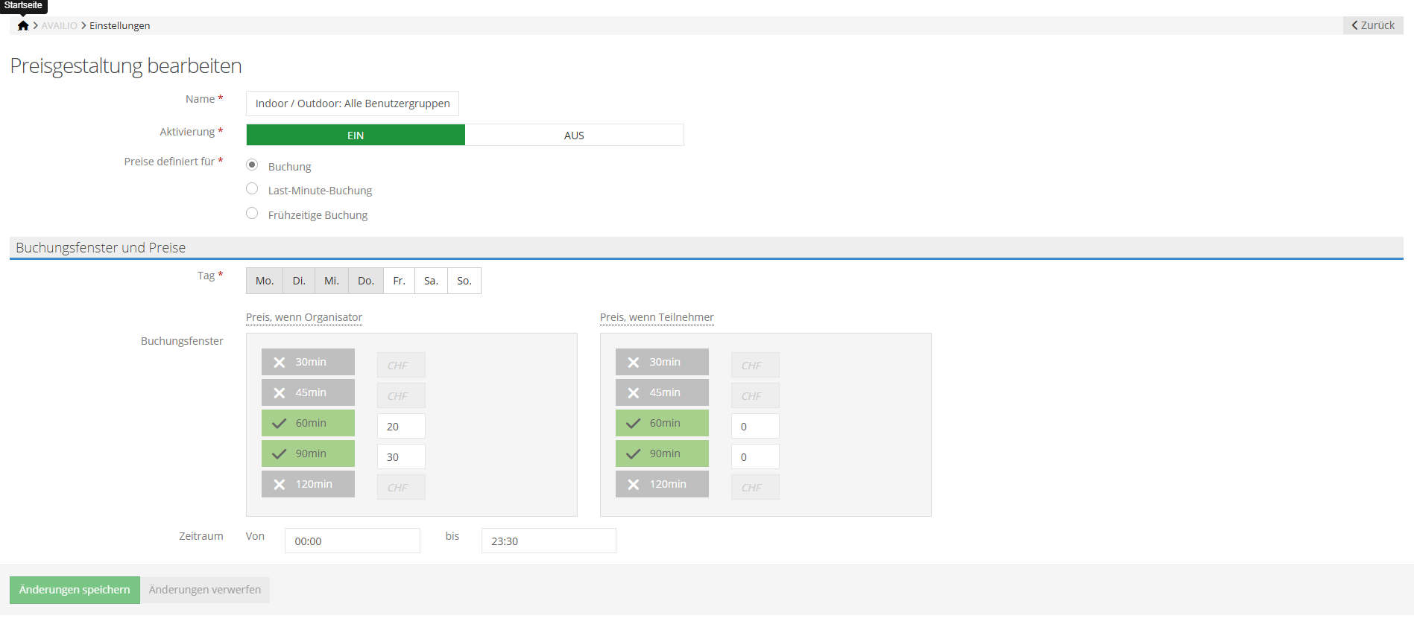Click the X icon on organizer 30min
The image size is (1414, 624).
tap(280, 363)
